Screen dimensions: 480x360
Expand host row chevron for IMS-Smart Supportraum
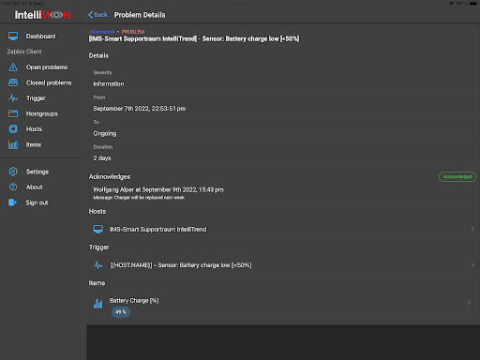click(x=472, y=229)
